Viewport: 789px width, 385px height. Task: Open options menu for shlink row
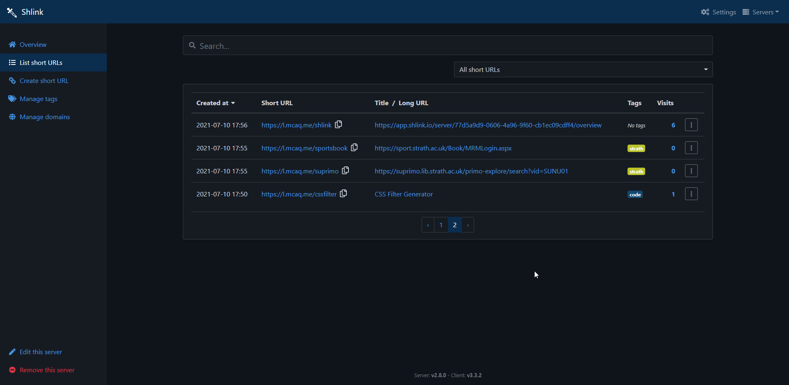click(x=691, y=125)
